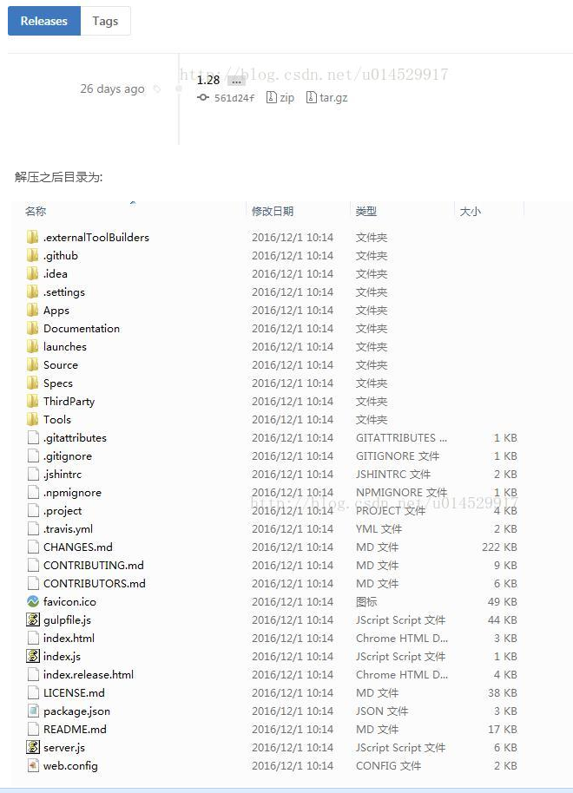This screenshot has width=573, height=793.
Task: Click the gulpfile.js script icon
Action: 33,619
